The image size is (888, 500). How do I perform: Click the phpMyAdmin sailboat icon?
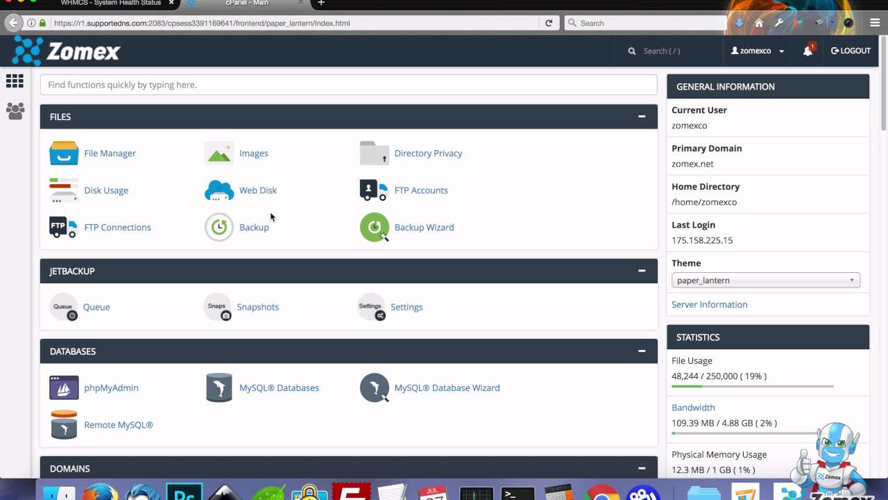pos(64,387)
